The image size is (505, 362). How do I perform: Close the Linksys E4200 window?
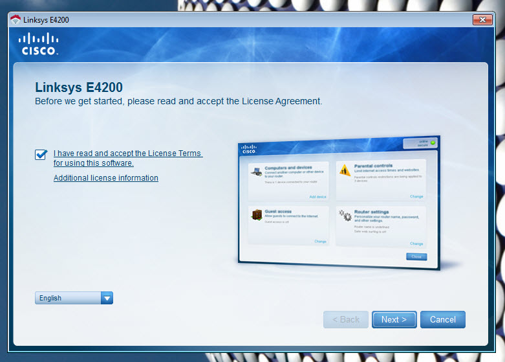pos(482,19)
